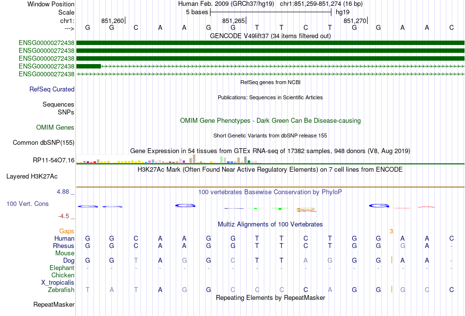
Task: Open H3K27Ac Mark track title
Action: 270,170
